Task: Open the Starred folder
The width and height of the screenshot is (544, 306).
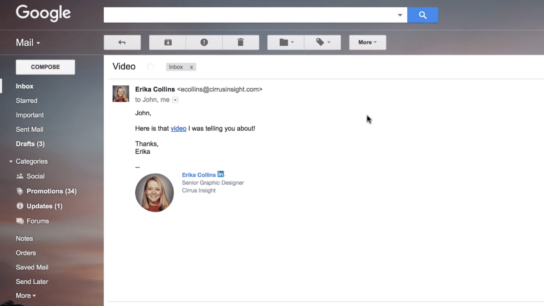Action: (27, 100)
